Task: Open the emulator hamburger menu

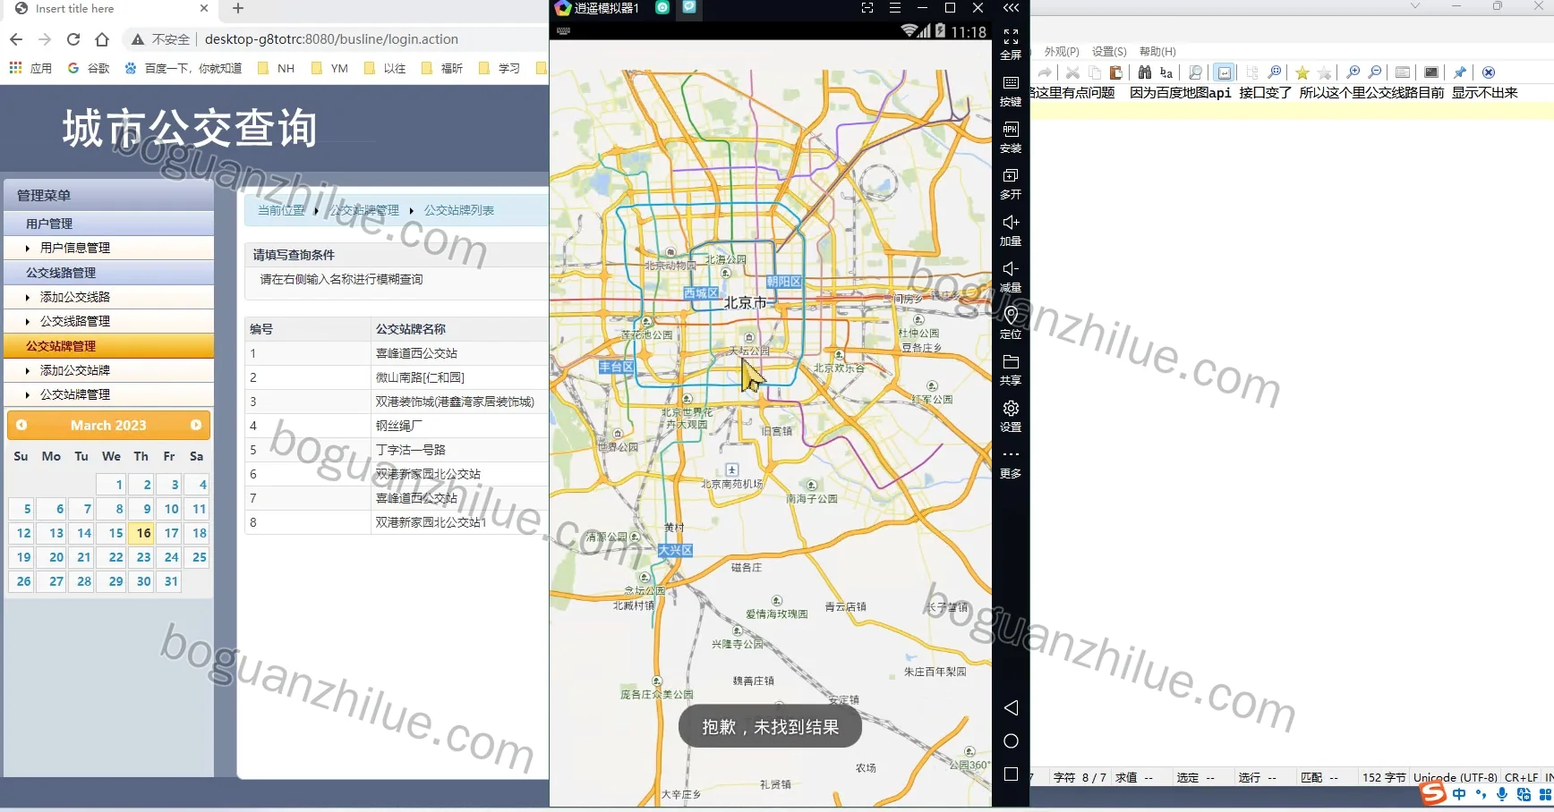Action: [895, 8]
